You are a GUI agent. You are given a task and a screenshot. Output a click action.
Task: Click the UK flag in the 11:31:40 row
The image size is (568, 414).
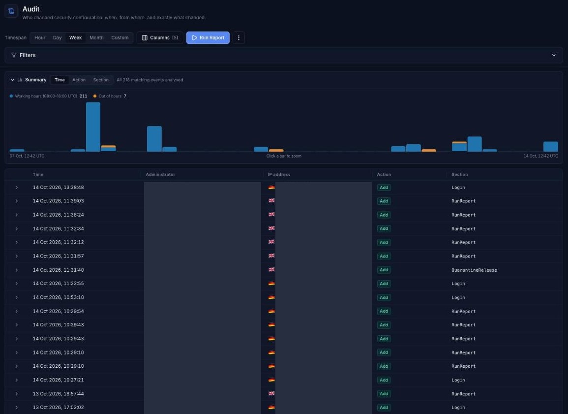pos(271,270)
